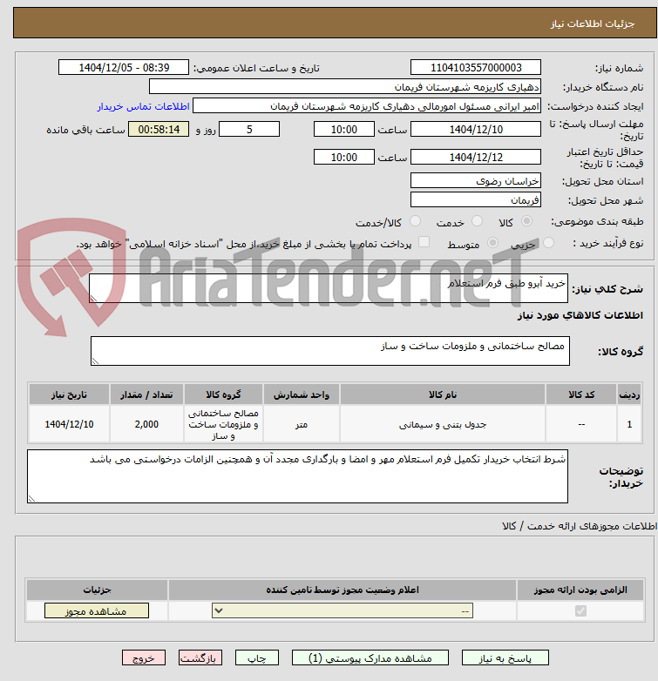The height and width of the screenshot is (681, 658).
Task: Click the کد کالا column header
Action: pos(581,394)
